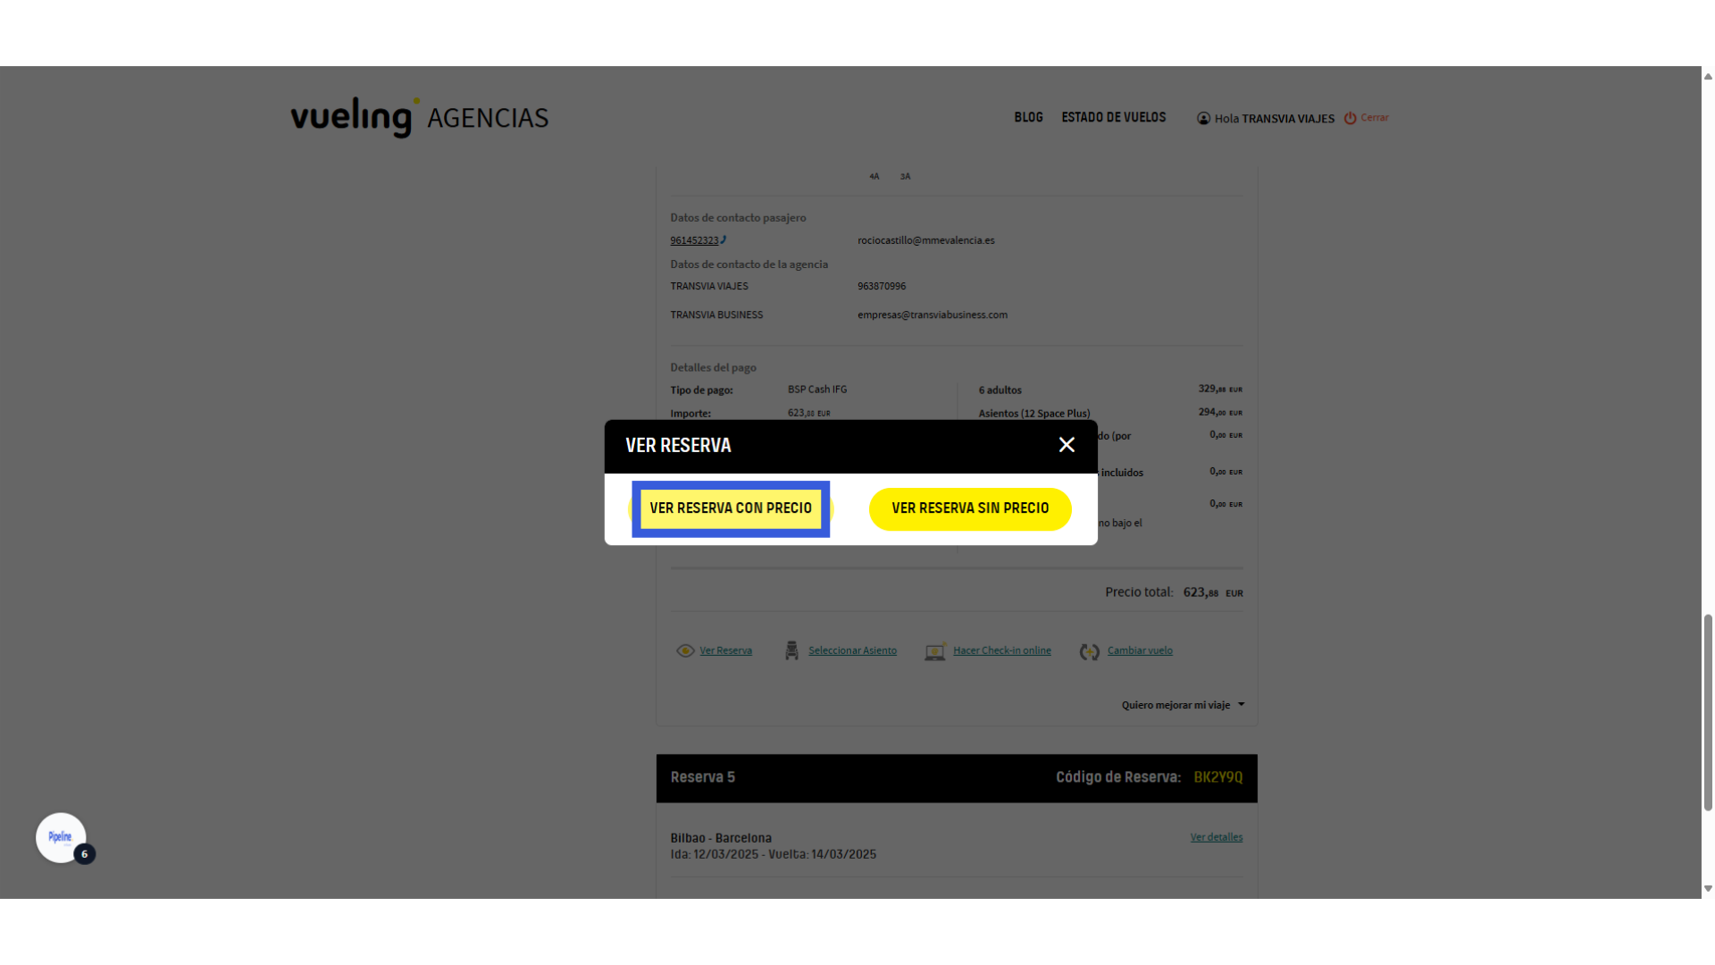
Task: Click the Seleccionar Asiento seat icon
Action: tap(791, 650)
